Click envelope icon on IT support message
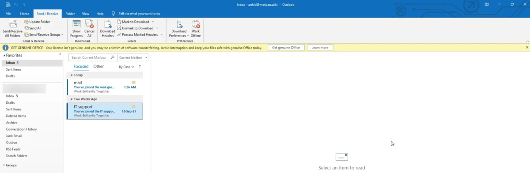Viewport: 530px width, 173px height. tap(133, 106)
